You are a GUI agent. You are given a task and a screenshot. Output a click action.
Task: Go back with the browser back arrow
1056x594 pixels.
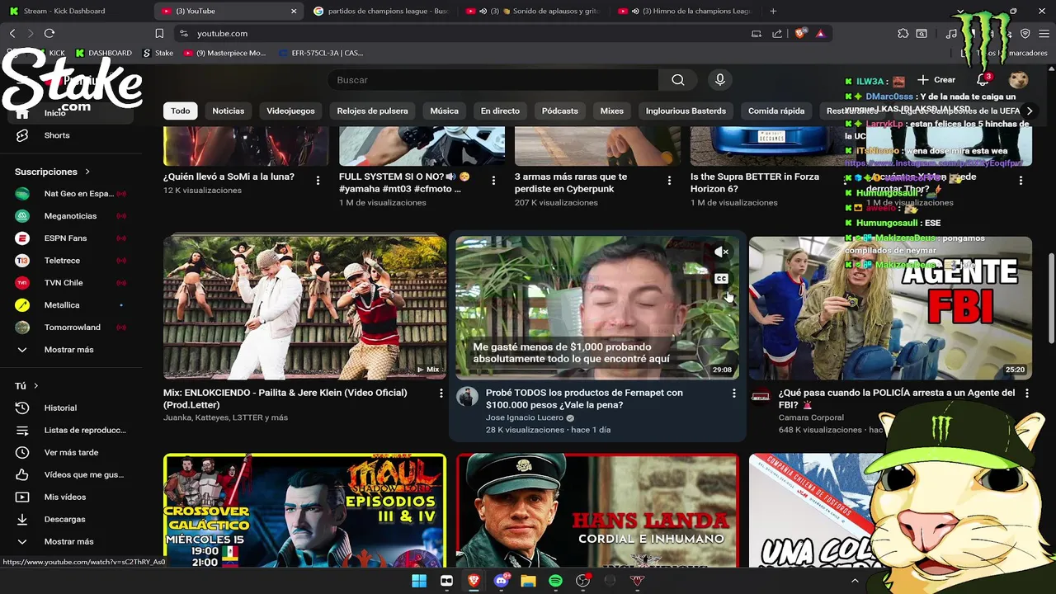12,34
